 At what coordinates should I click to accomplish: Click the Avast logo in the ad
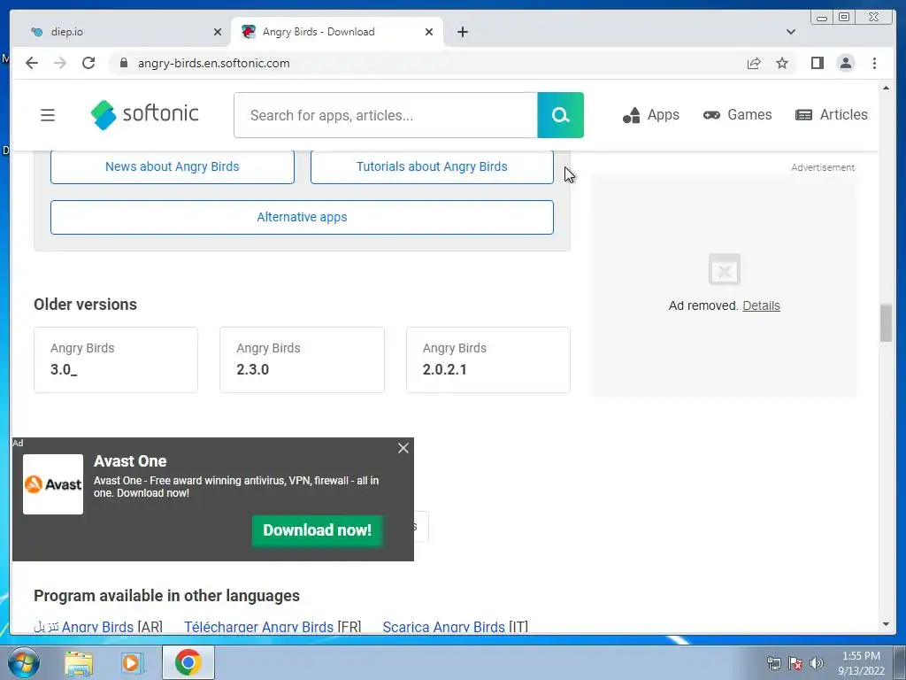click(x=53, y=484)
